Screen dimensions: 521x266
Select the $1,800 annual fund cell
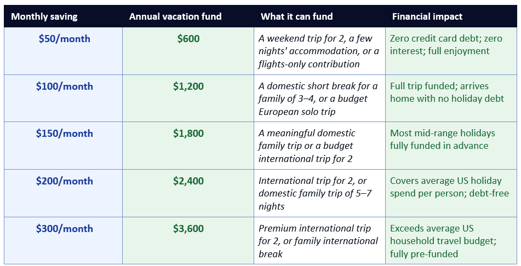[188, 146]
